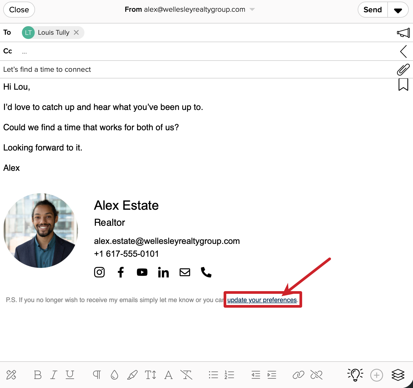Toggle the numbered list formatting
The height and width of the screenshot is (388, 413).
tap(229, 375)
